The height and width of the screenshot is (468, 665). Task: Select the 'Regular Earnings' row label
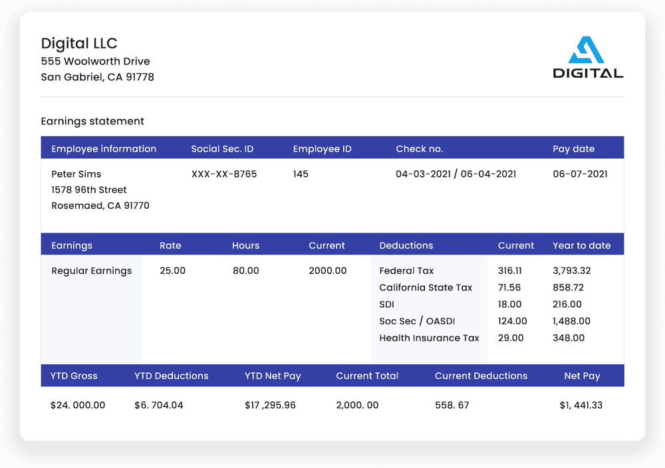point(92,271)
